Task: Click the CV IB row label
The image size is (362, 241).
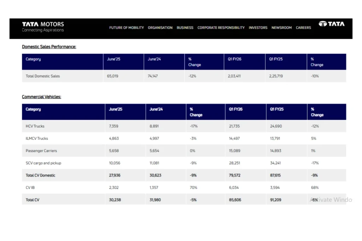Action: [x=30, y=188]
